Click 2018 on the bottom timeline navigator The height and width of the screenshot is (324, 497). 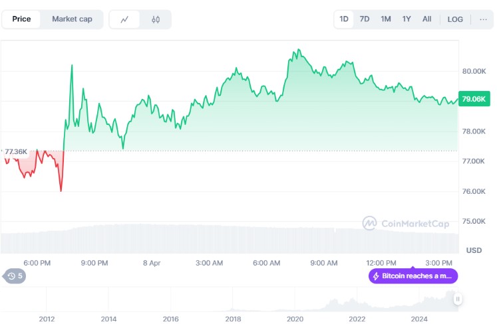tap(233, 319)
